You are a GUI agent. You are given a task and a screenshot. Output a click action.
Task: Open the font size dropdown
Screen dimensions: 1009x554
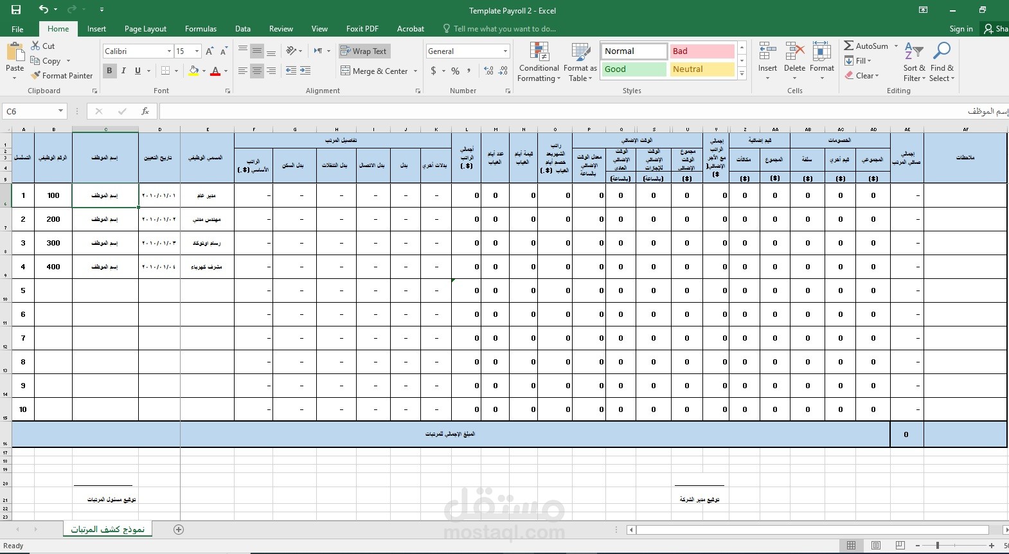coord(197,51)
